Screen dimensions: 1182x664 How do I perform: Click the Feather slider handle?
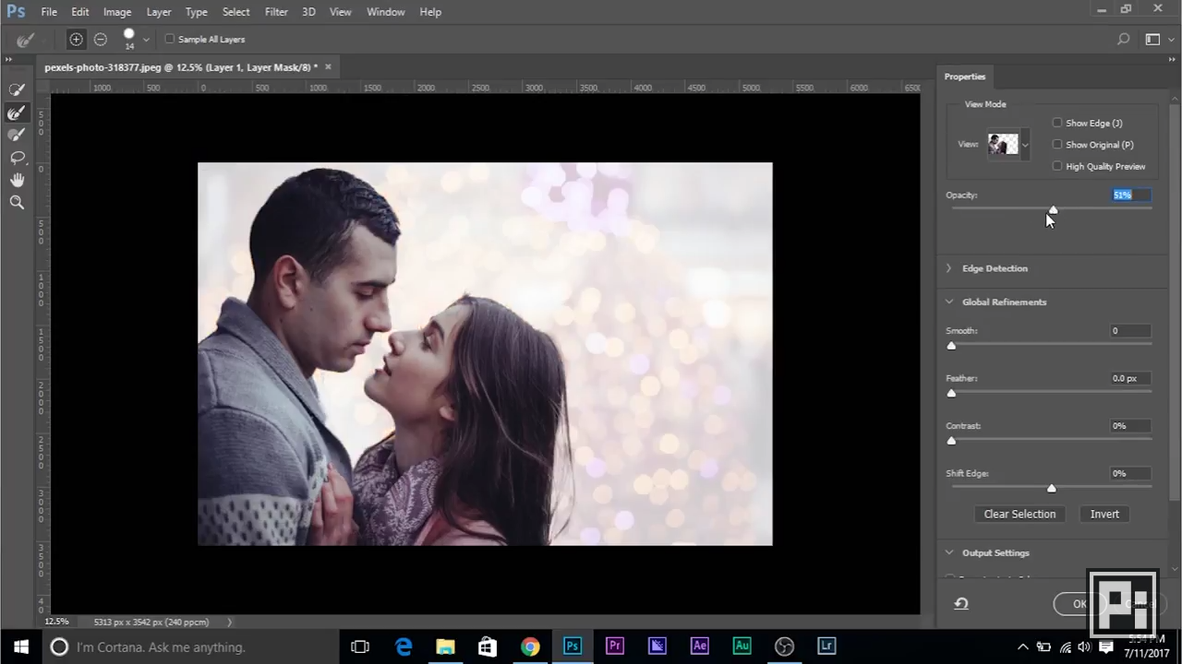tap(951, 393)
